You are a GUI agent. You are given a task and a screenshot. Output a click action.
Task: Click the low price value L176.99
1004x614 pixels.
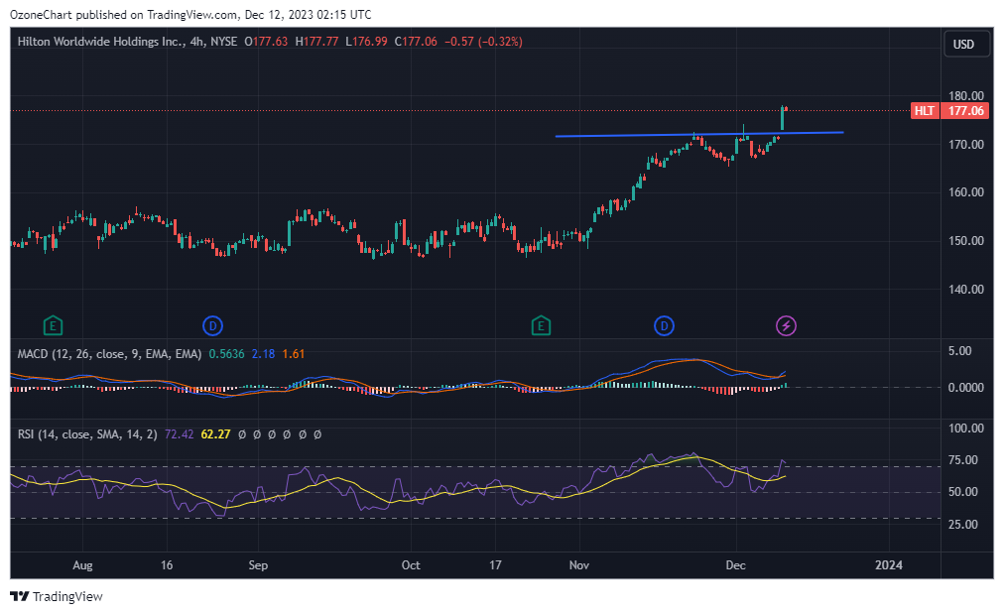(366, 42)
